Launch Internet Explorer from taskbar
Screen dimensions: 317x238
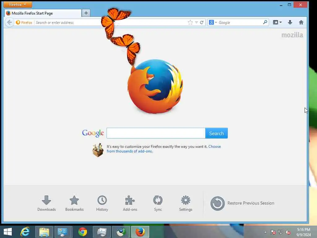pos(25,232)
